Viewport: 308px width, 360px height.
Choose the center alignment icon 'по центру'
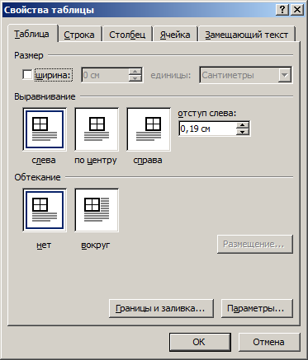97,129
